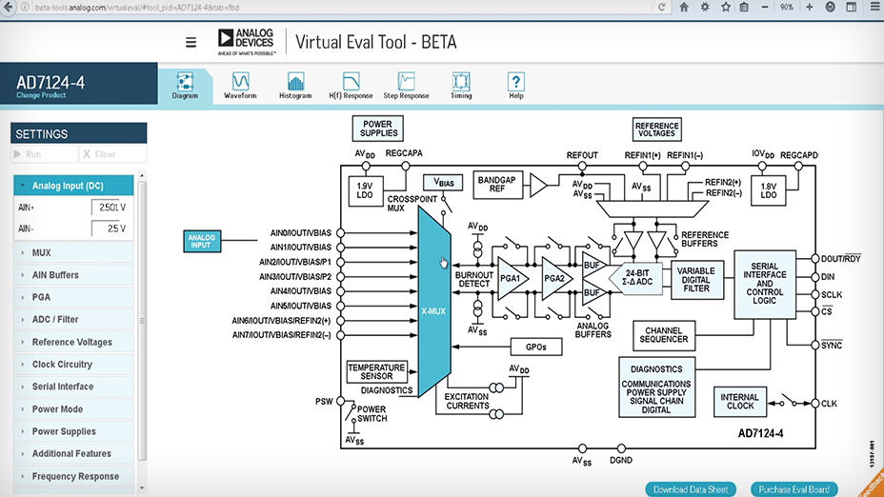This screenshot has height=497, width=884.
Task: Expand the Frequency Response section
Action: click(x=73, y=476)
